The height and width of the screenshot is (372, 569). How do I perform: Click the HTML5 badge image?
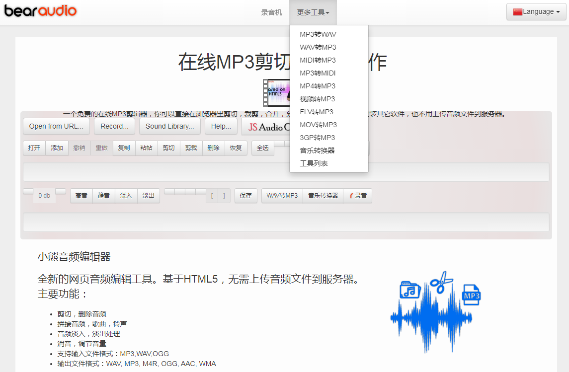point(277,93)
